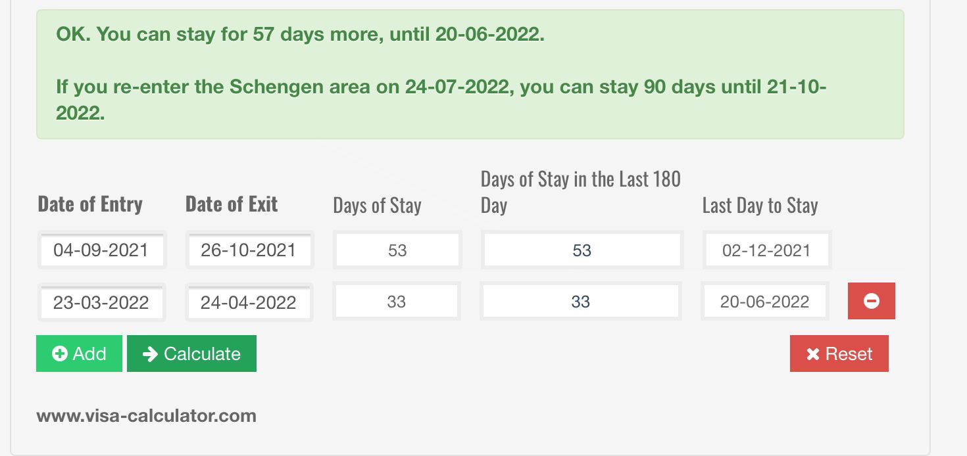This screenshot has width=967, height=456.
Task: Click the first row's Days of Stay field
Action: pyautogui.click(x=397, y=250)
